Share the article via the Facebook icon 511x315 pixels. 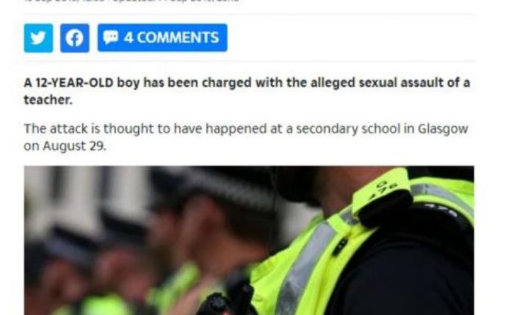click(75, 38)
